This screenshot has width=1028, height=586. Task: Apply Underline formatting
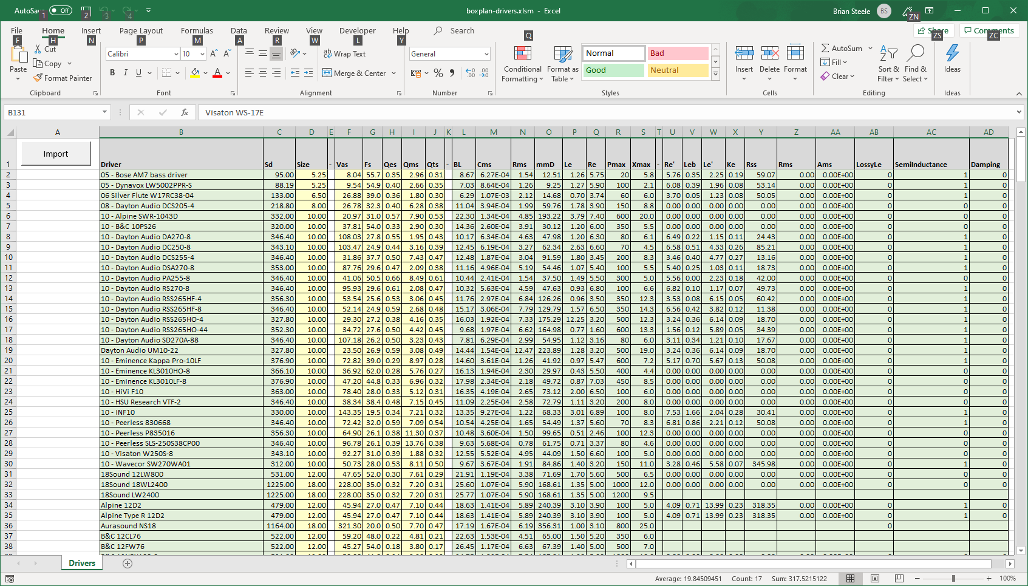(138, 73)
